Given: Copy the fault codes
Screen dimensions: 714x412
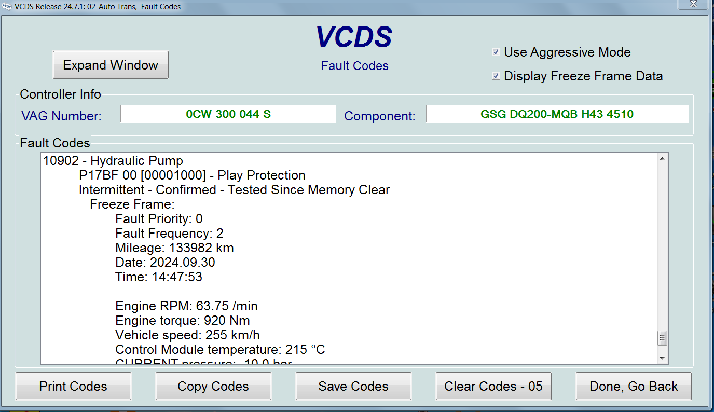Looking at the screenshot, I should pyautogui.click(x=213, y=386).
